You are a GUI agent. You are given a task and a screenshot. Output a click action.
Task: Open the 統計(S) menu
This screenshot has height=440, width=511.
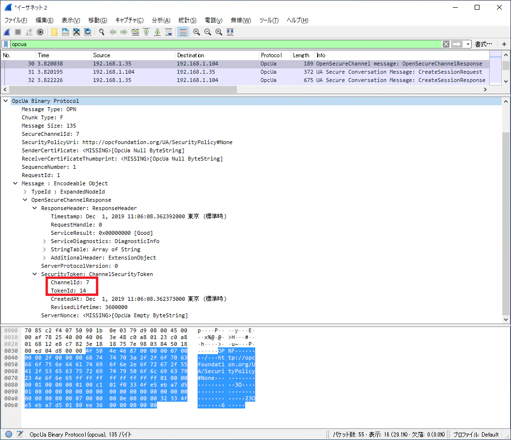(x=187, y=20)
